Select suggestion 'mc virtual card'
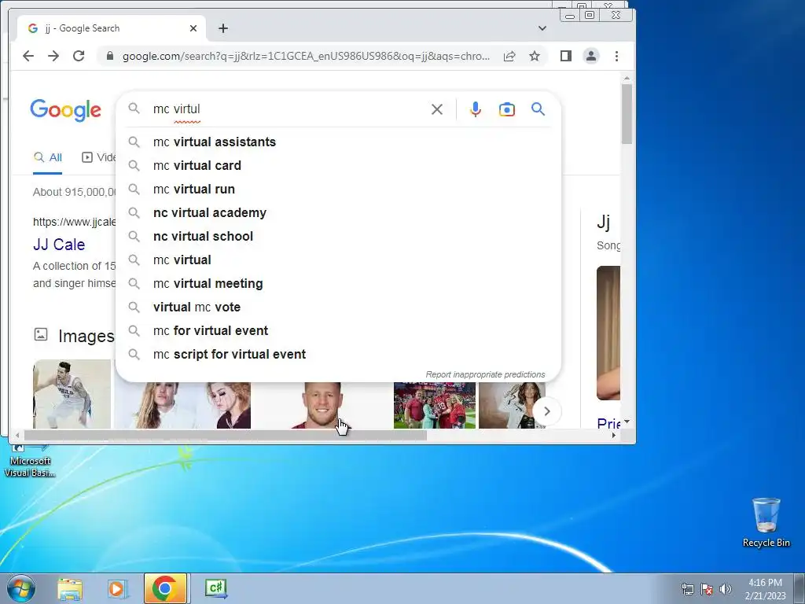Viewport: 805px width, 604px height. pos(339,165)
